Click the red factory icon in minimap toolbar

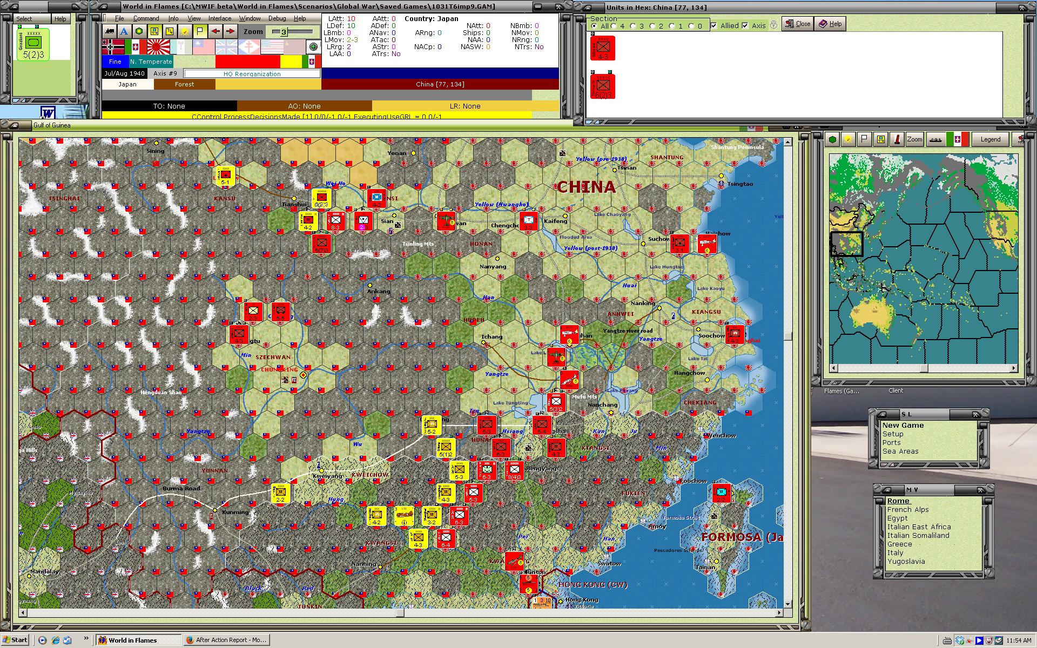[897, 139]
